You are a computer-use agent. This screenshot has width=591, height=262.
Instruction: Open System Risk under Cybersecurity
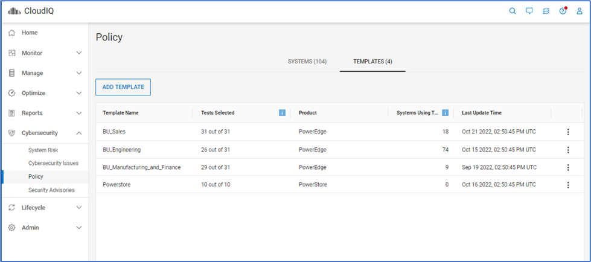click(43, 150)
